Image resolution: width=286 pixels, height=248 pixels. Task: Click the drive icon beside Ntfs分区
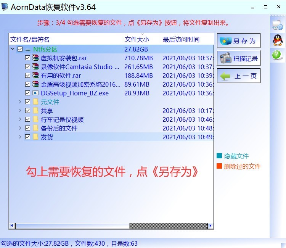[28, 50]
